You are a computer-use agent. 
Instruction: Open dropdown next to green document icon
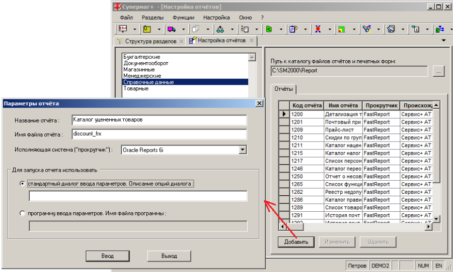[x=281, y=29]
